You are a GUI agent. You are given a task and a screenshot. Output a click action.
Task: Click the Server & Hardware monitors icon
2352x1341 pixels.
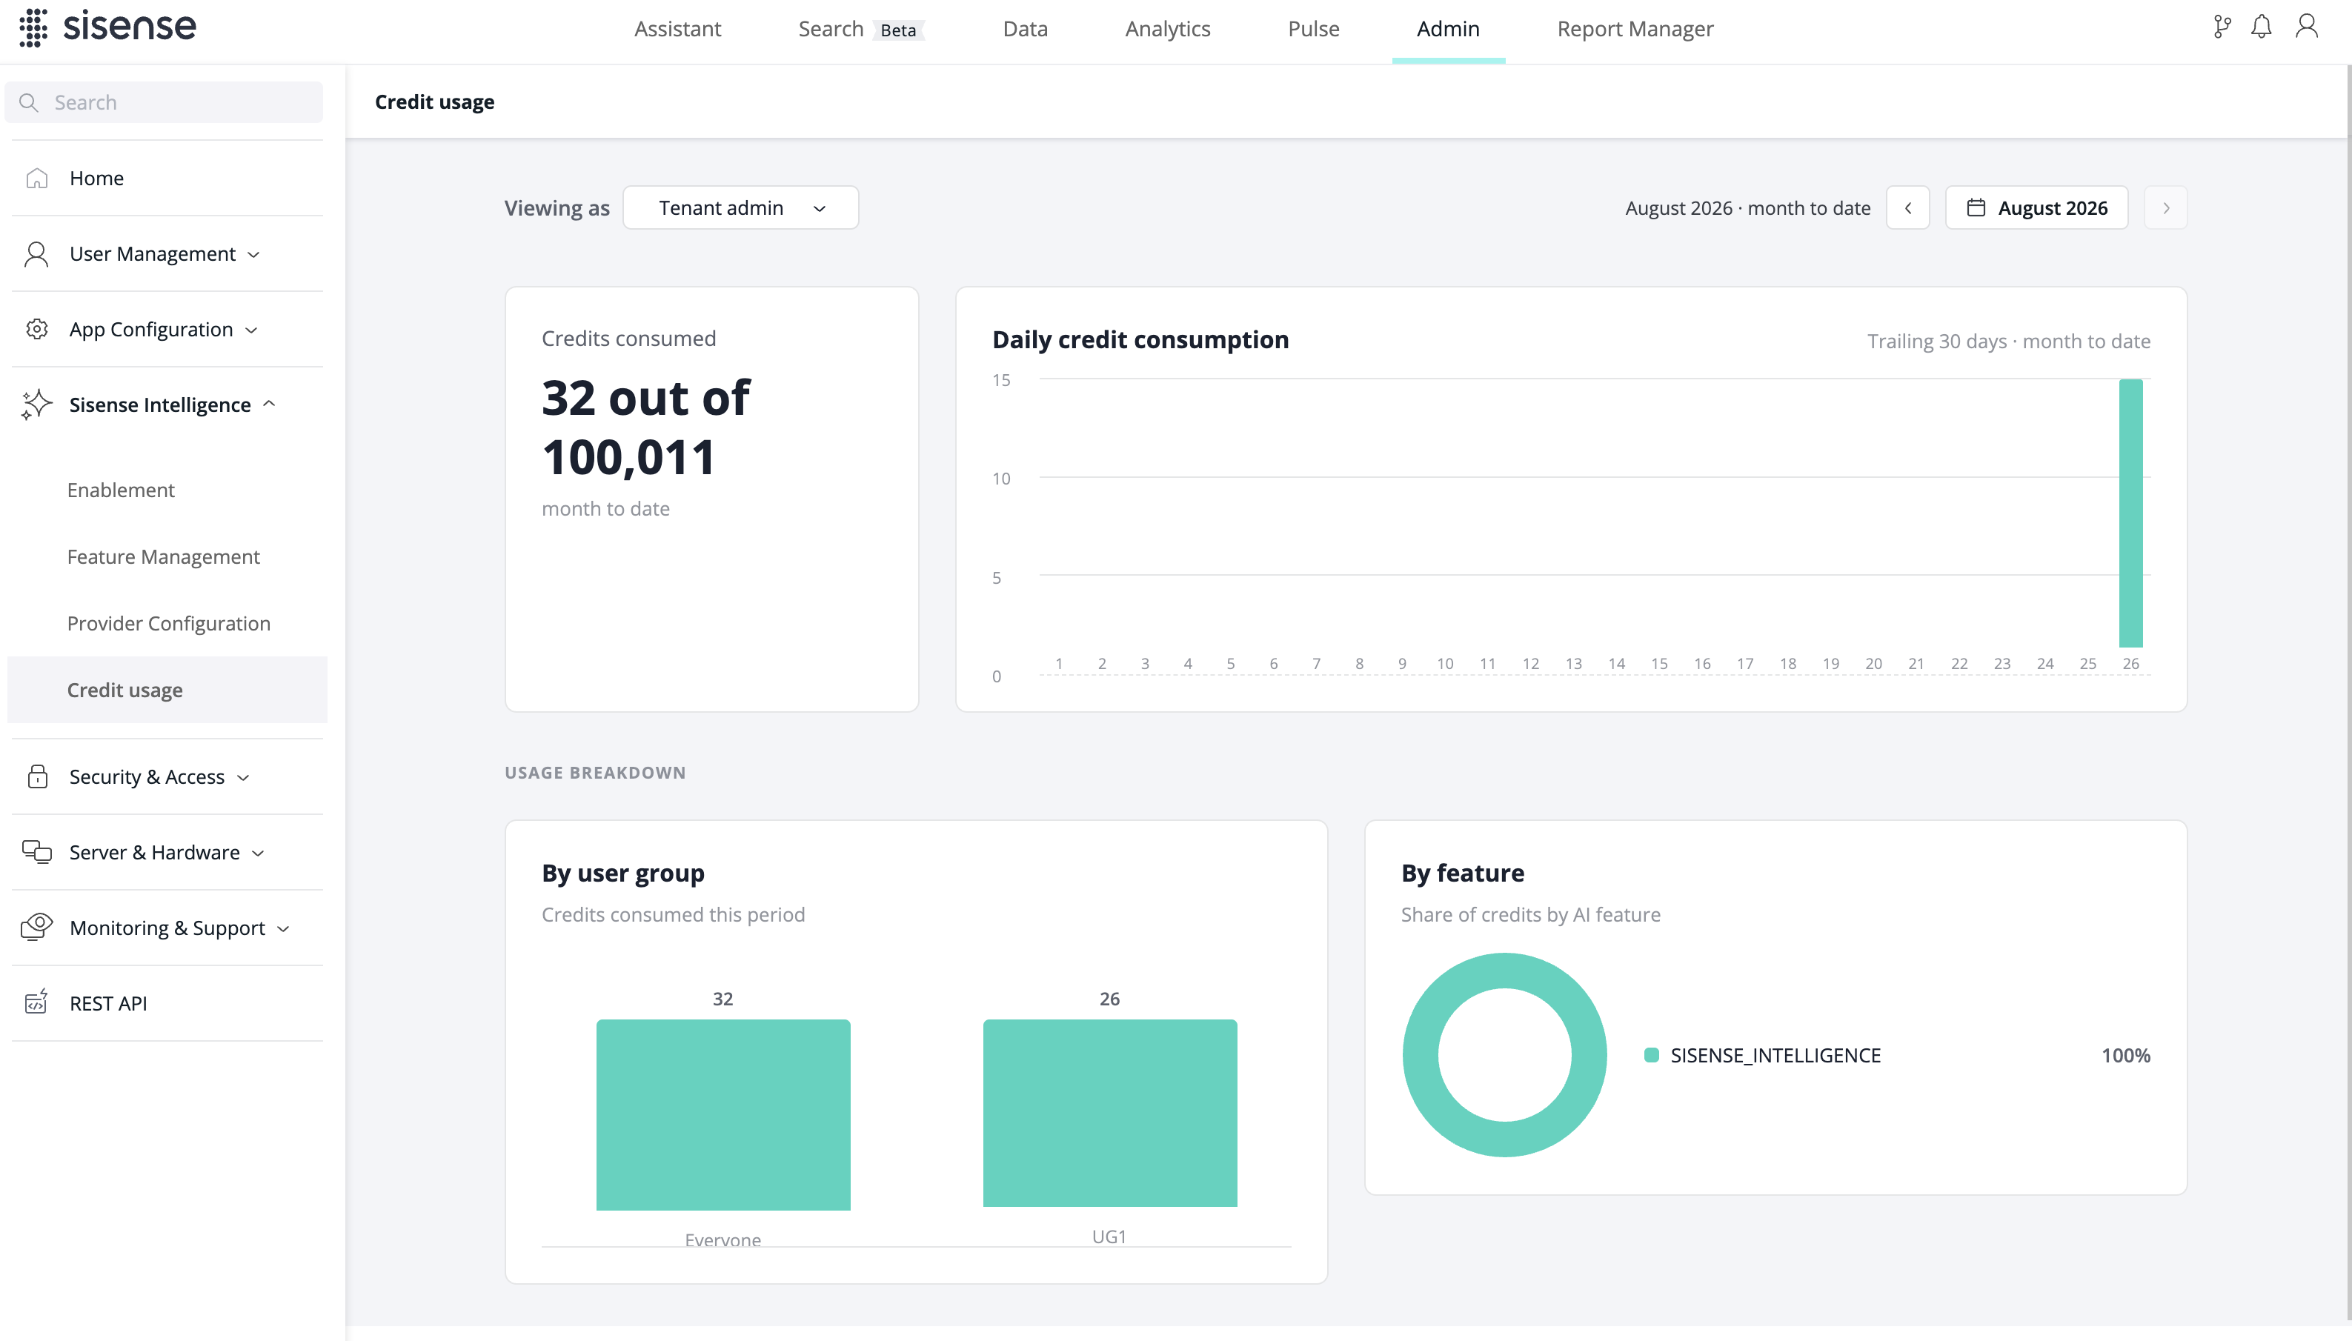point(37,852)
